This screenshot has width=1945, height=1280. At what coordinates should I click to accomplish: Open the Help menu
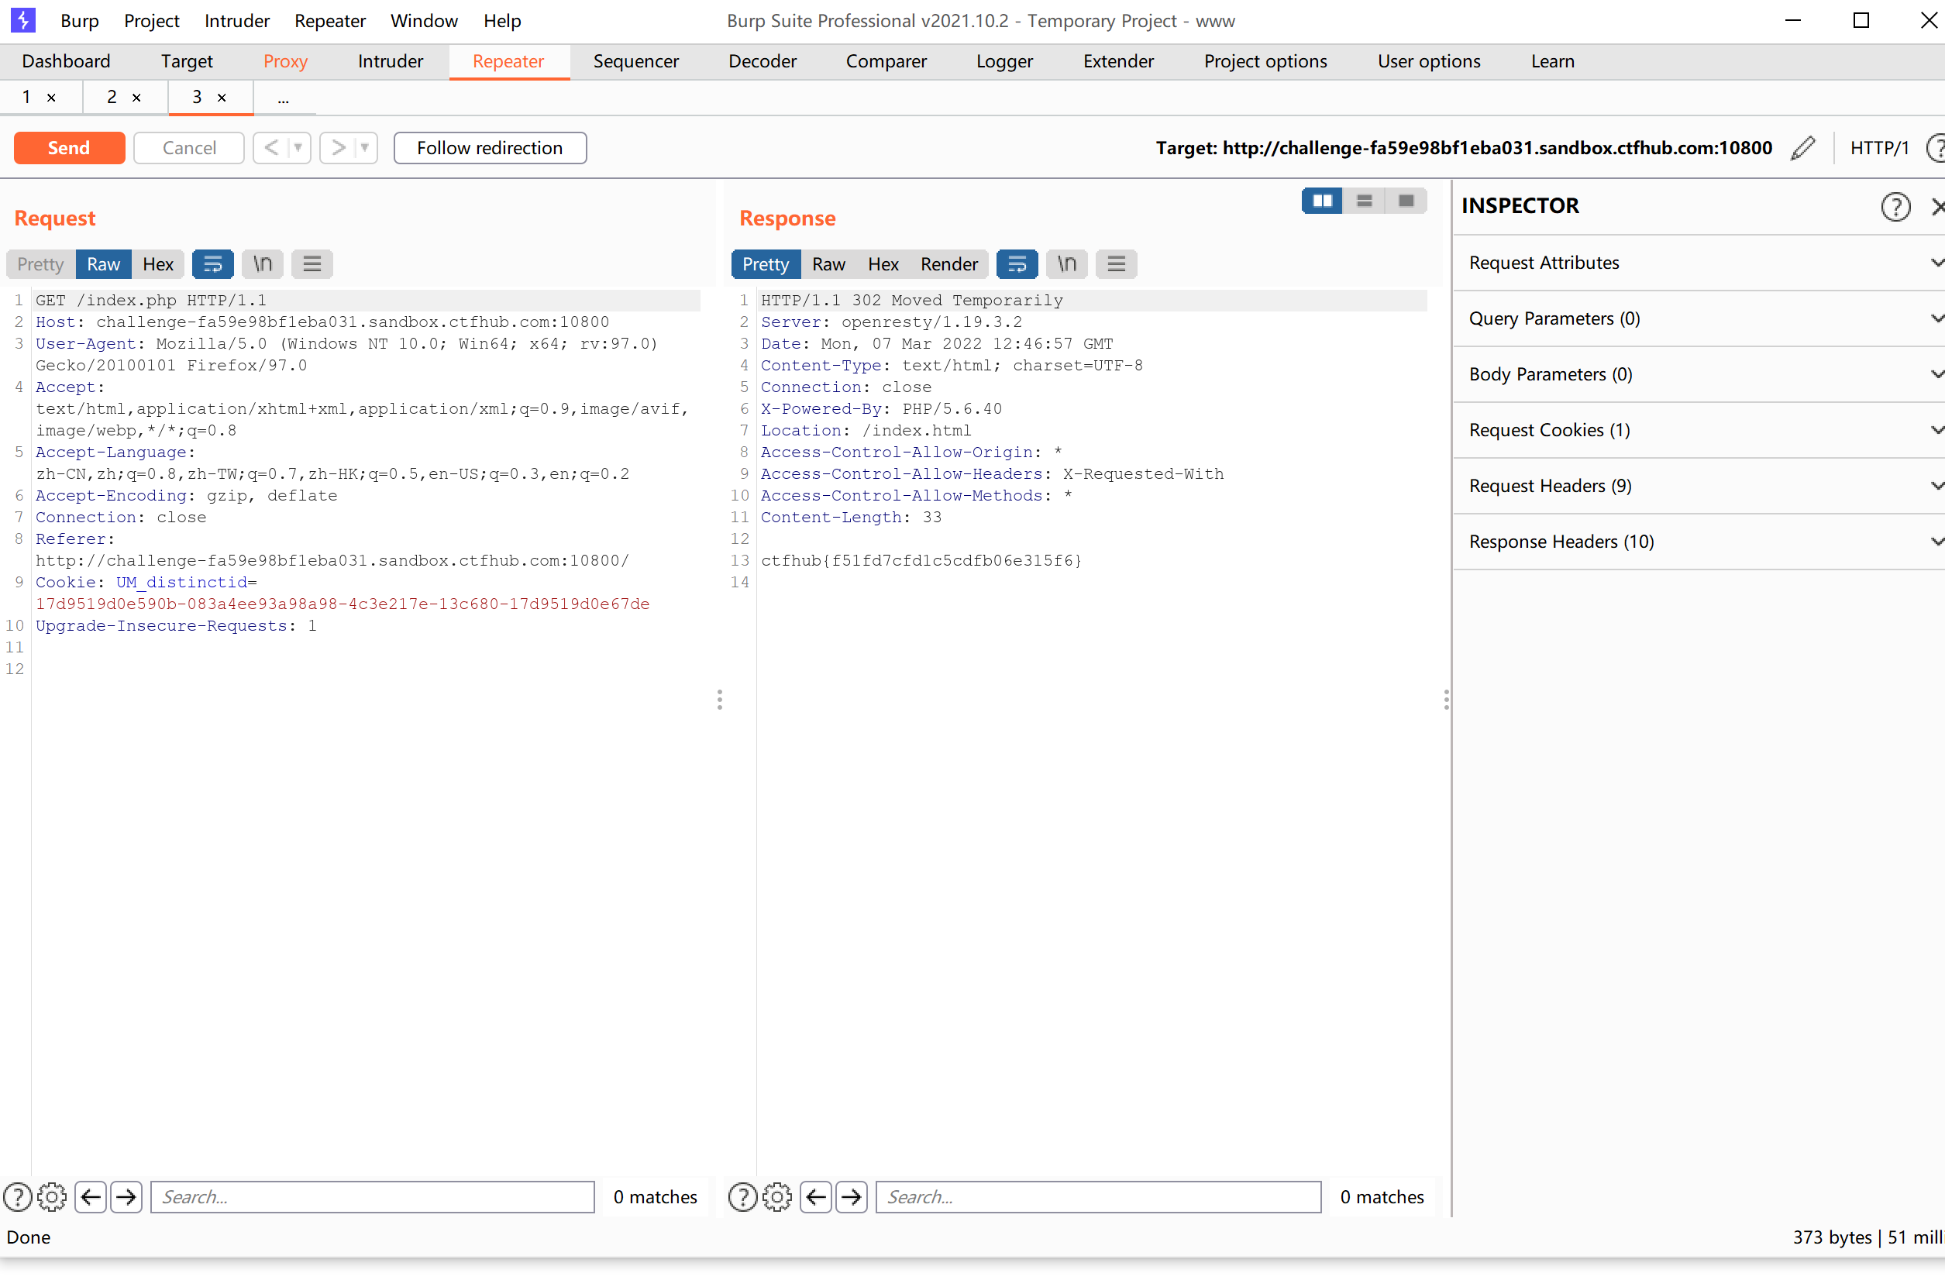click(502, 20)
